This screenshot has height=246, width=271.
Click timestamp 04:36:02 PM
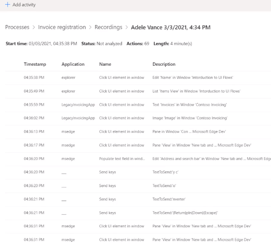[34, 118]
